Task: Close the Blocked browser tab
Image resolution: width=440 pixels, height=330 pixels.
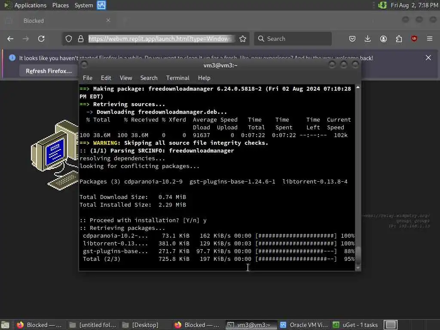Action: click(108, 20)
